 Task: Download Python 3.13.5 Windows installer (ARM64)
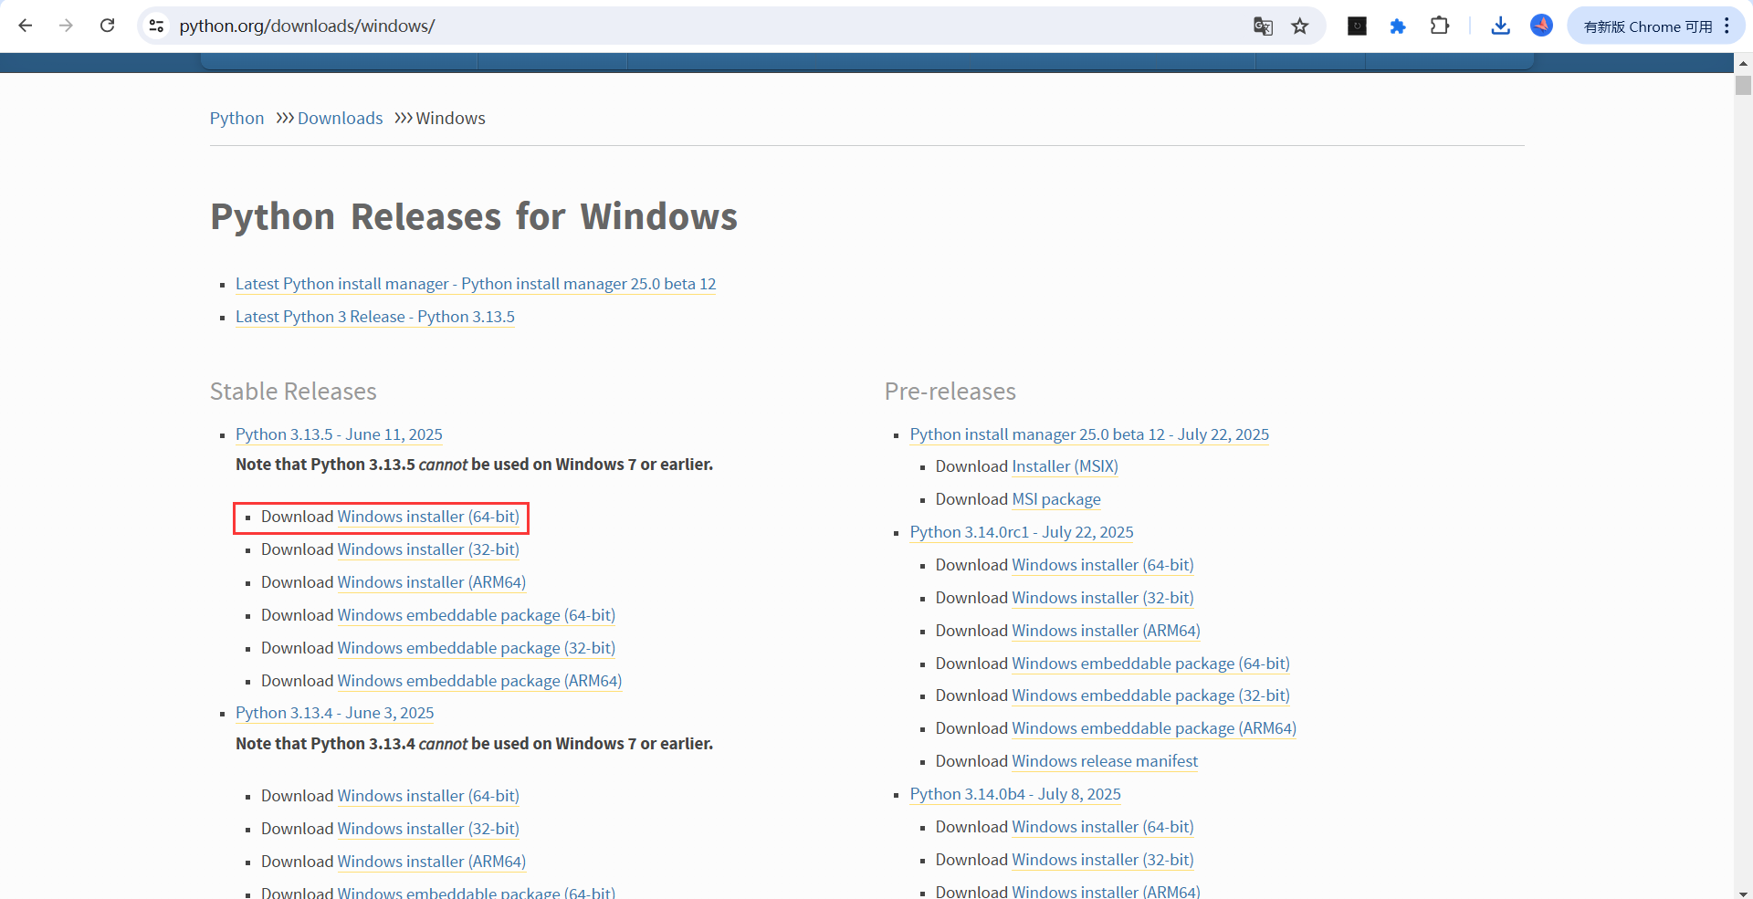pyautogui.click(x=432, y=582)
